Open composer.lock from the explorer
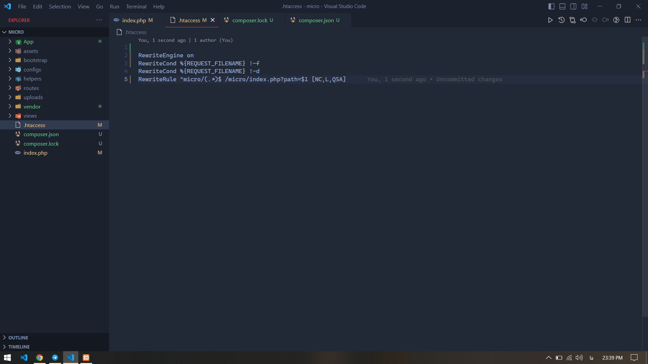Viewport: 648px width, 364px height. pos(54,144)
